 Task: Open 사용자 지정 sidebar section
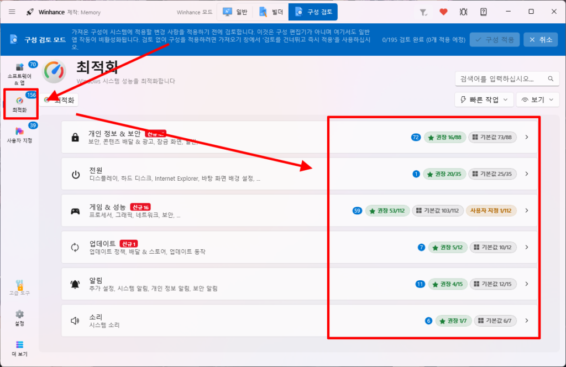(x=20, y=134)
